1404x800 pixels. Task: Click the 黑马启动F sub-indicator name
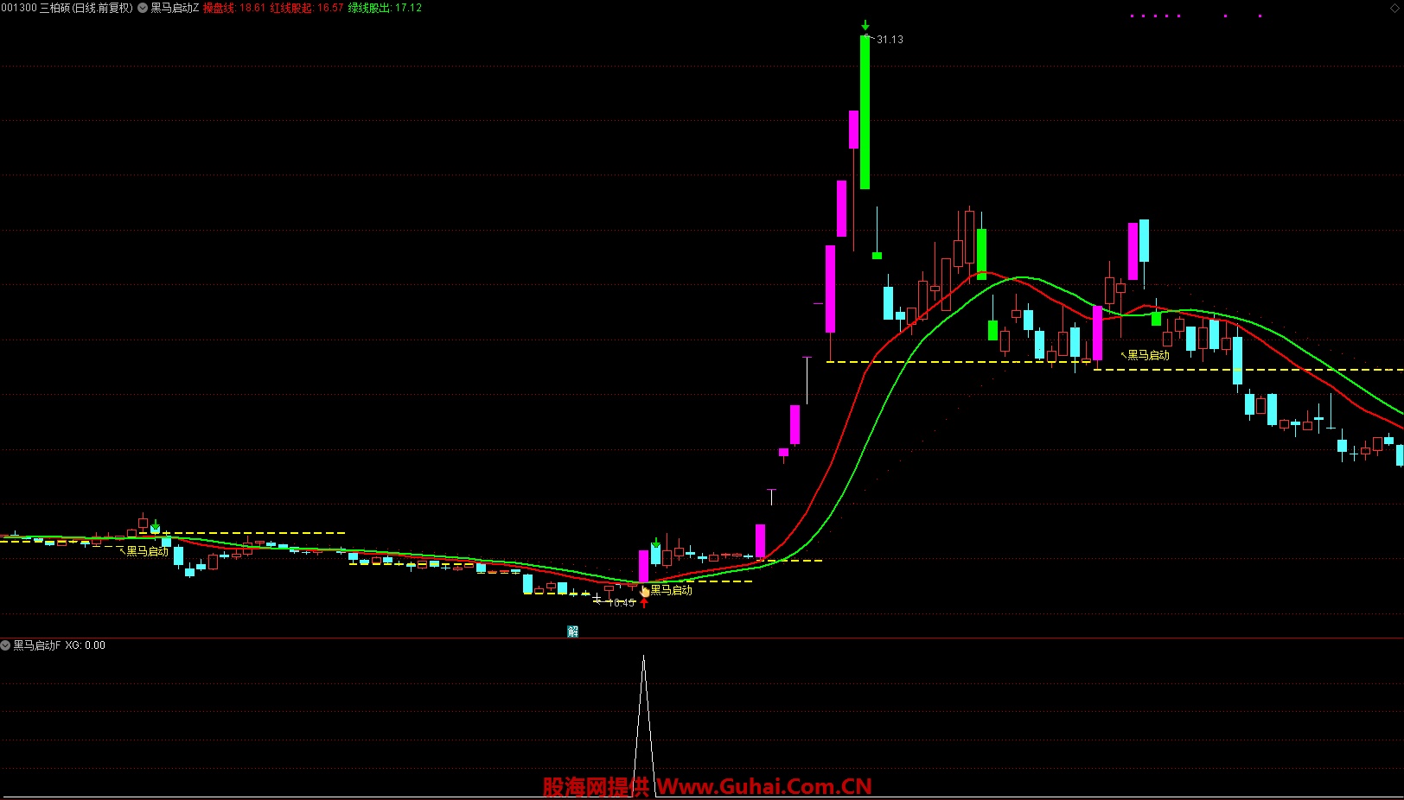pos(37,645)
